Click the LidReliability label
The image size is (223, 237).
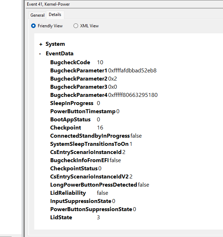[68, 193]
